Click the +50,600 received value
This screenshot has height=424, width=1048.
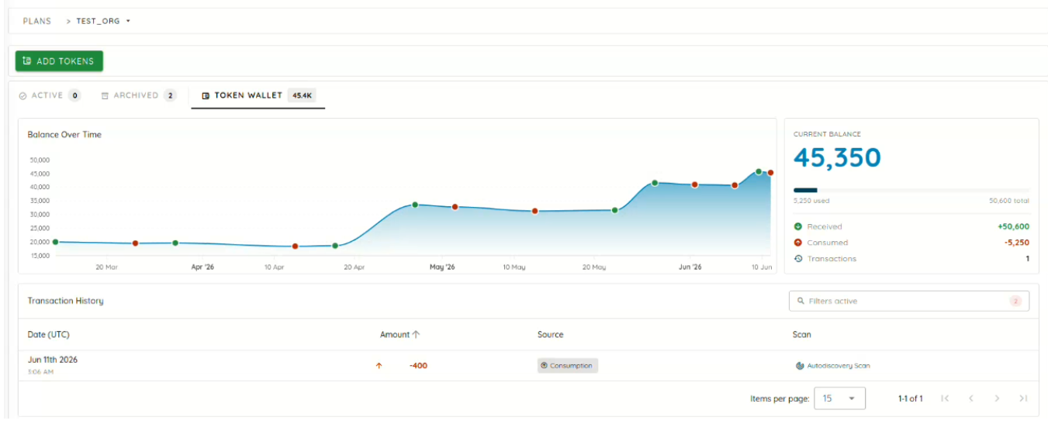[x=1013, y=226]
